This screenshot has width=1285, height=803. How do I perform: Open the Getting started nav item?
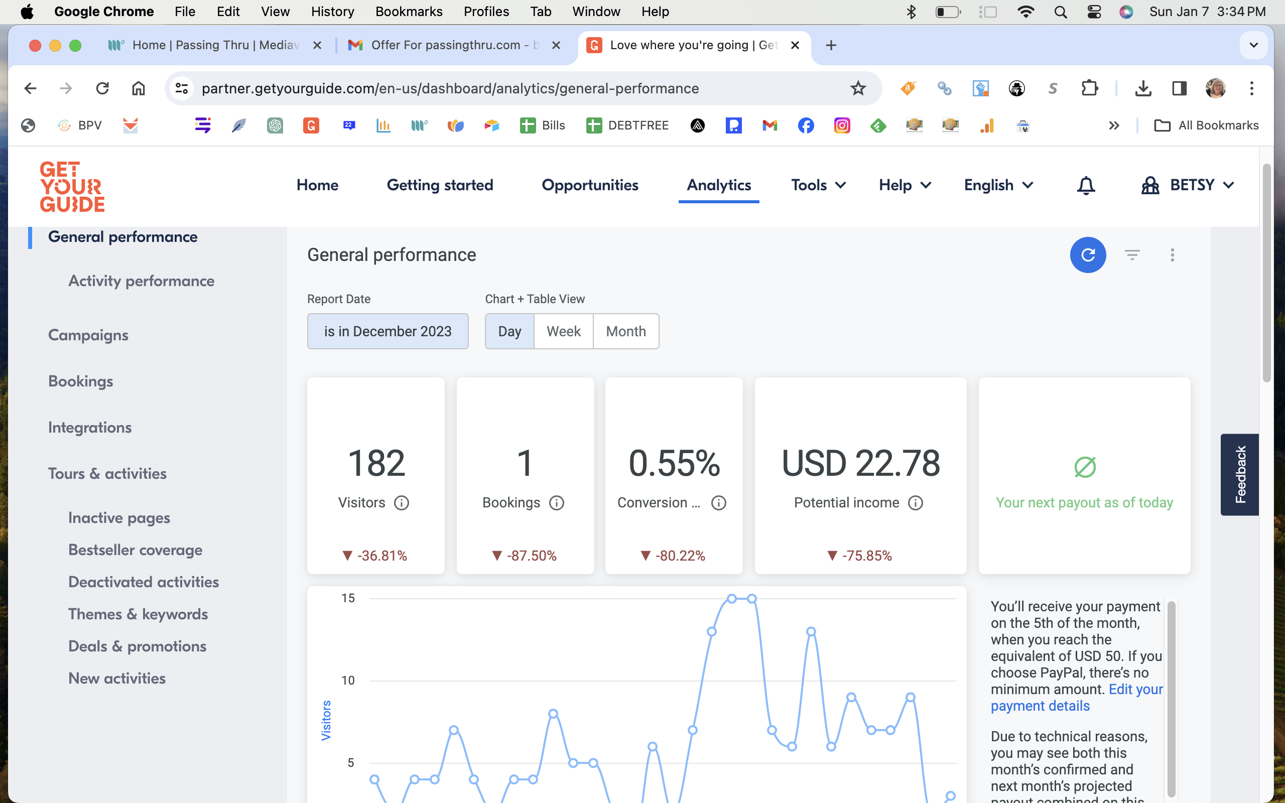click(440, 185)
